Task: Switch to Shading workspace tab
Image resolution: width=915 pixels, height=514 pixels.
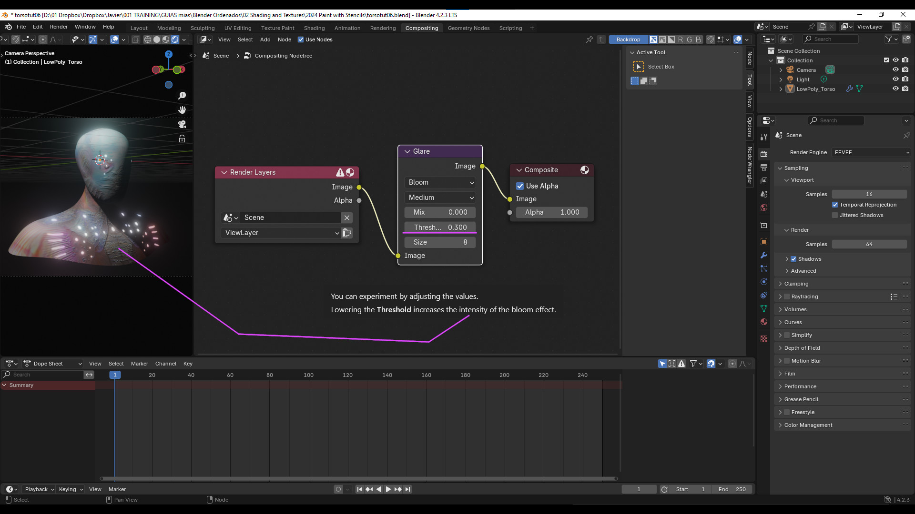Action: 314,28
